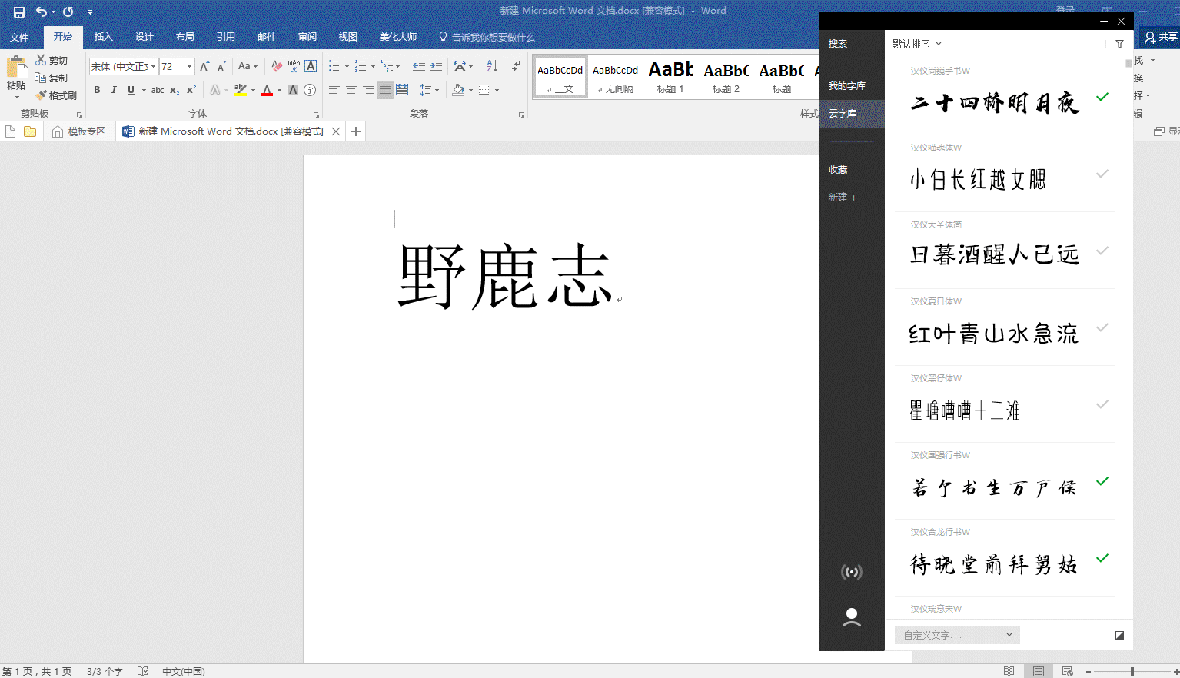Image resolution: width=1180 pixels, height=678 pixels.
Task: Switch to the Layout (布局) tab
Action: 185,37
